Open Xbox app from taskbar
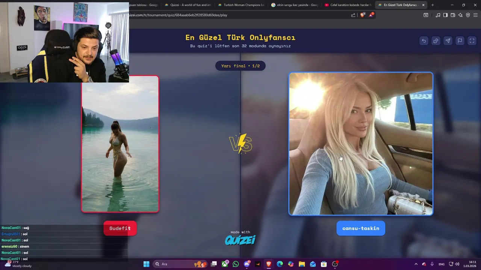The image size is (481, 270). 225,264
